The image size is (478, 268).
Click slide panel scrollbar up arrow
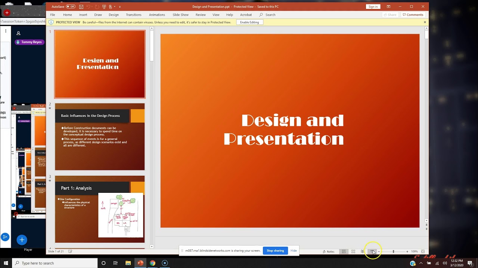coord(152,29)
